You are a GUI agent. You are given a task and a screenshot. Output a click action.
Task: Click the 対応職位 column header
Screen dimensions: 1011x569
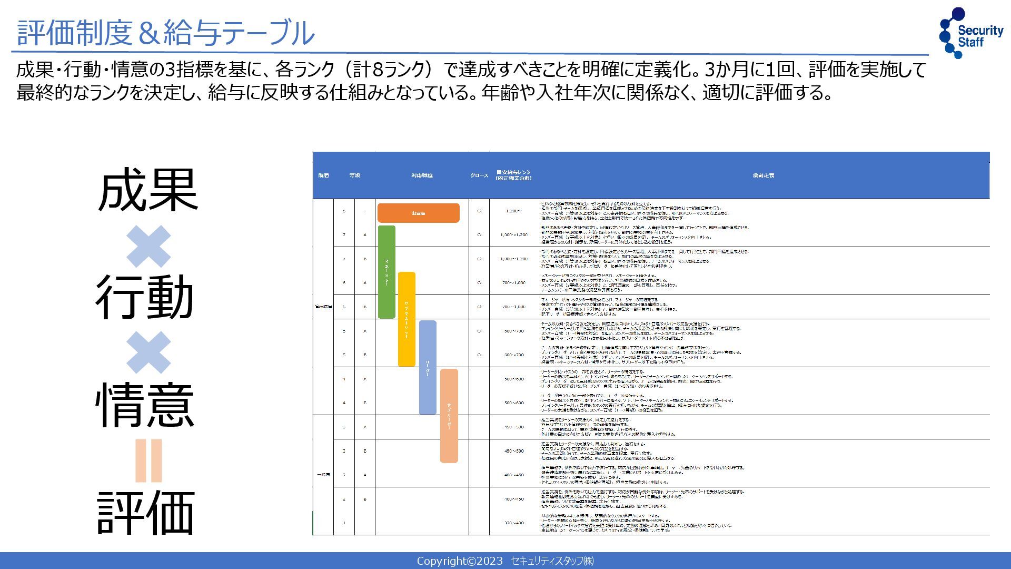422,175
